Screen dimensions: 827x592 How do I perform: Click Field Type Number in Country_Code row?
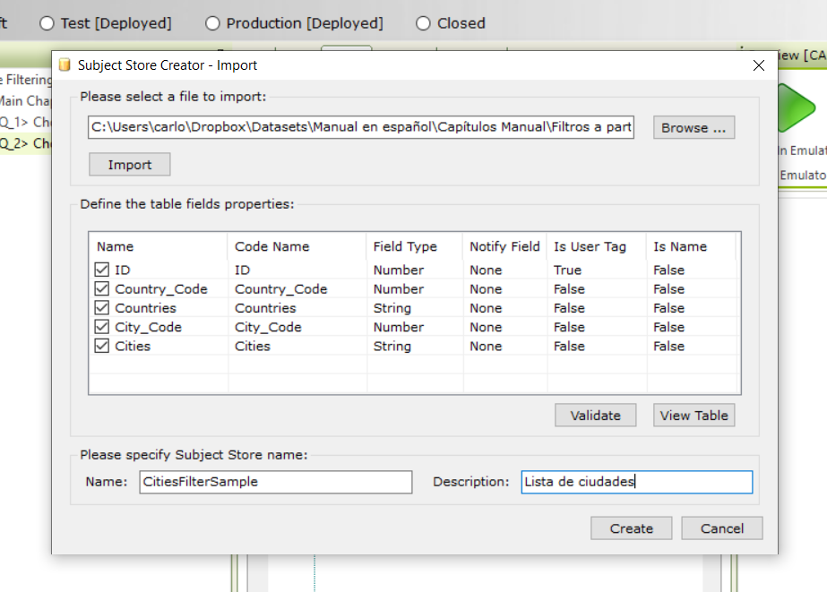tap(398, 289)
